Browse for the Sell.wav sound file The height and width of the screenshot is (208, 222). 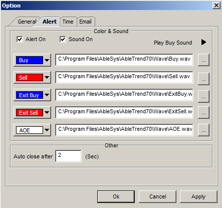coord(203,79)
